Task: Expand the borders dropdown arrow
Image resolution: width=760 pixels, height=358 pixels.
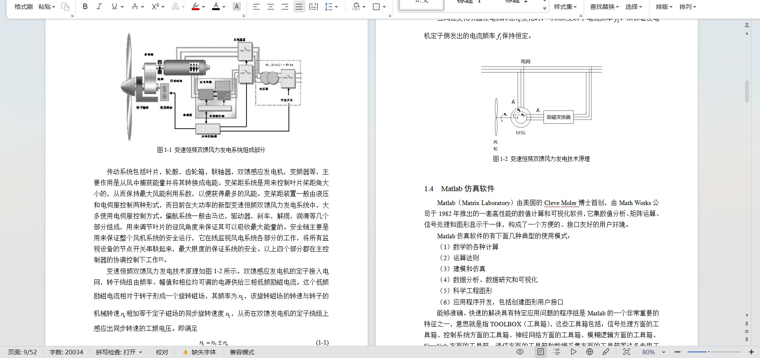Action: (384, 6)
